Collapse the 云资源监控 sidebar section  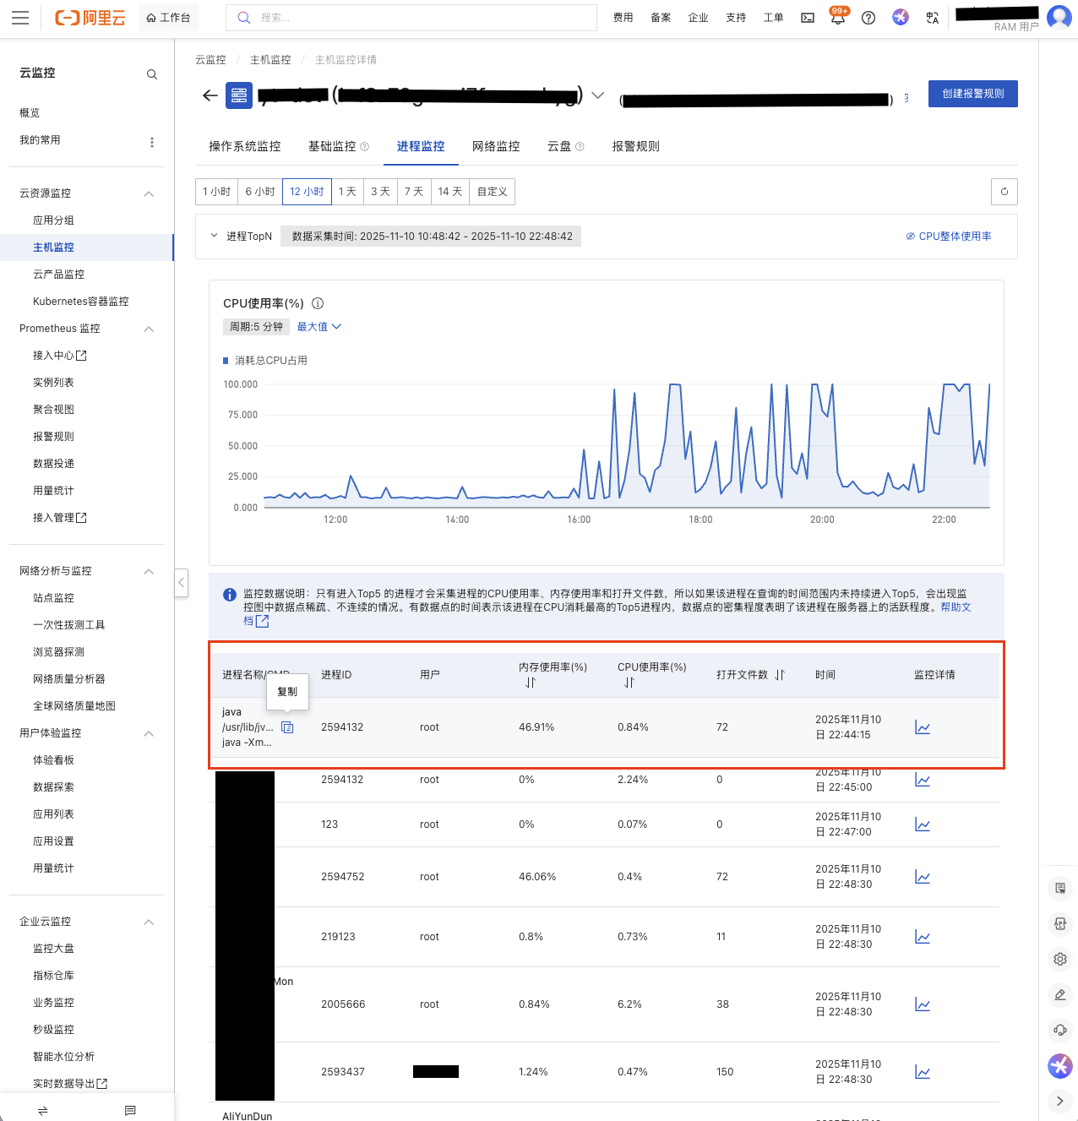[149, 193]
